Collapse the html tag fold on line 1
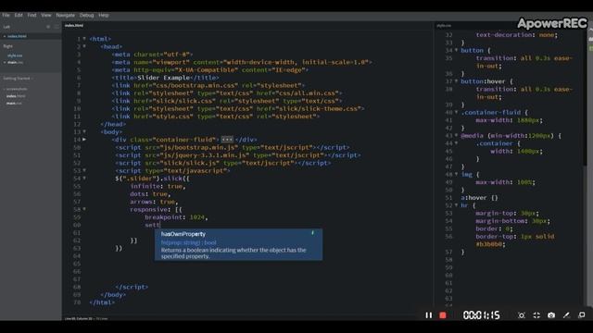The image size is (593, 333). [84, 39]
